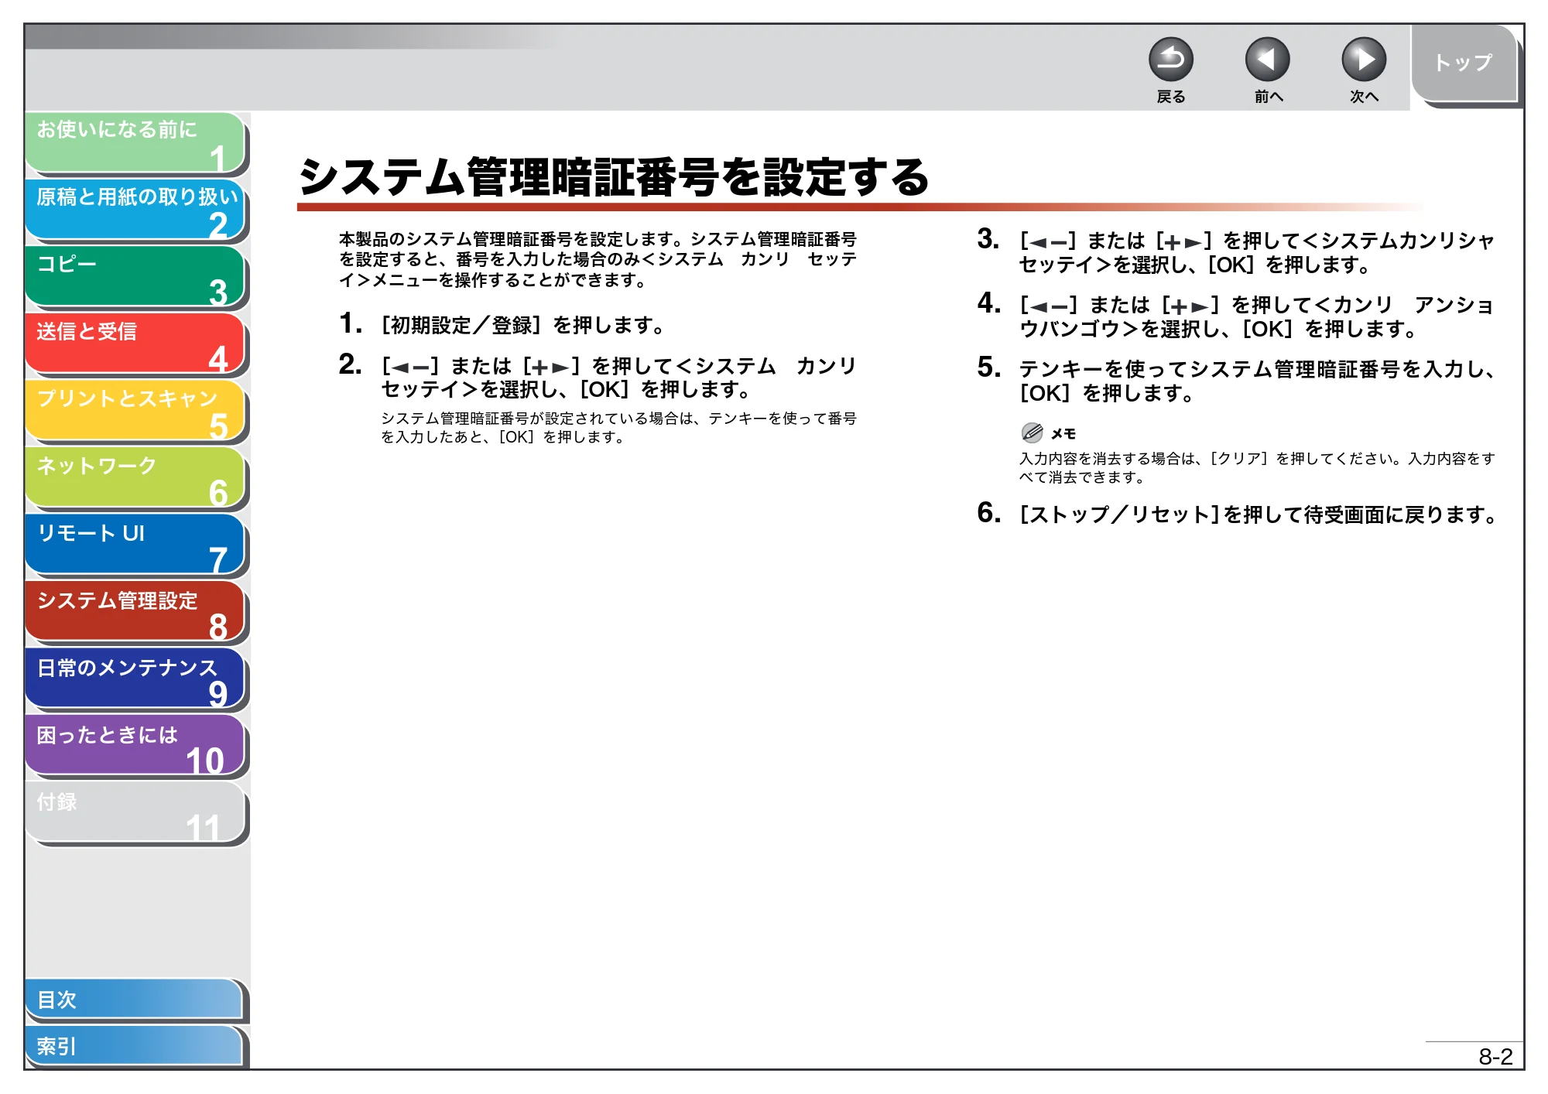Select chapter 4 送信と受信 tab

135,344
